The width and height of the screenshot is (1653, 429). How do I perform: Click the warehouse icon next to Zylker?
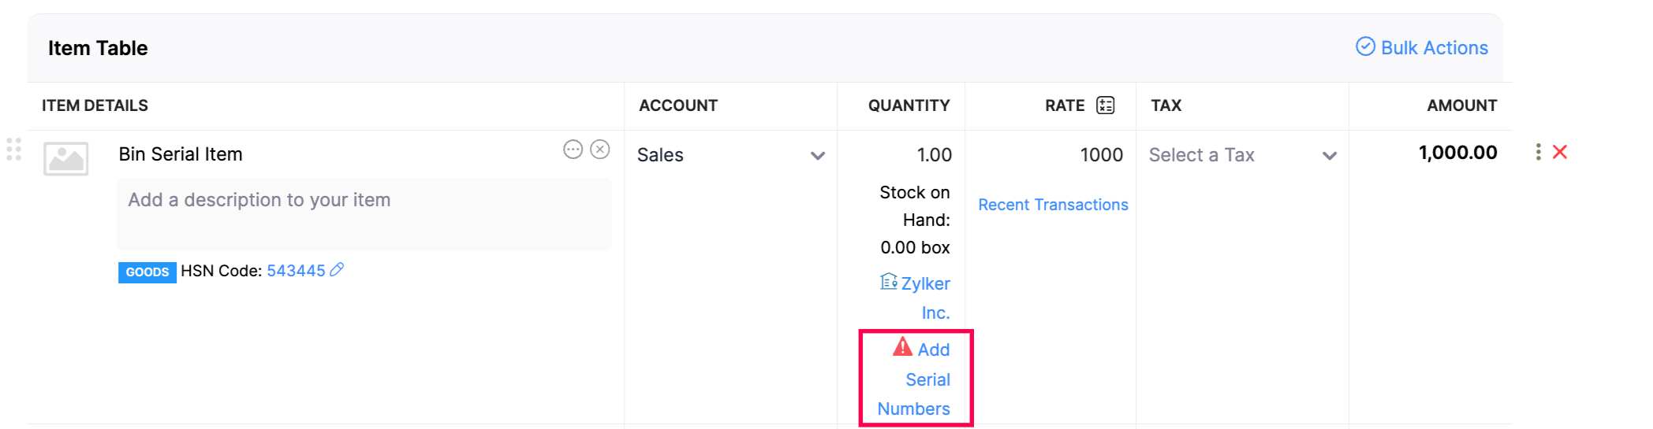pyautogui.click(x=888, y=282)
